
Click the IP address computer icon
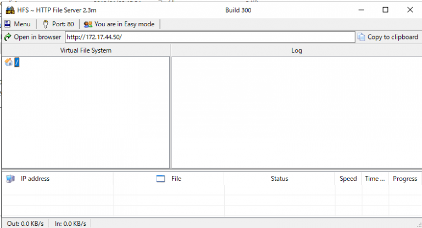coord(10,179)
